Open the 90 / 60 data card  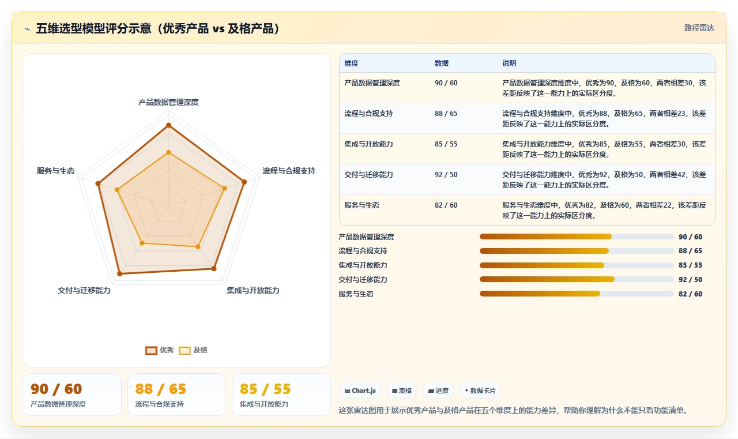click(x=72, y=395)
